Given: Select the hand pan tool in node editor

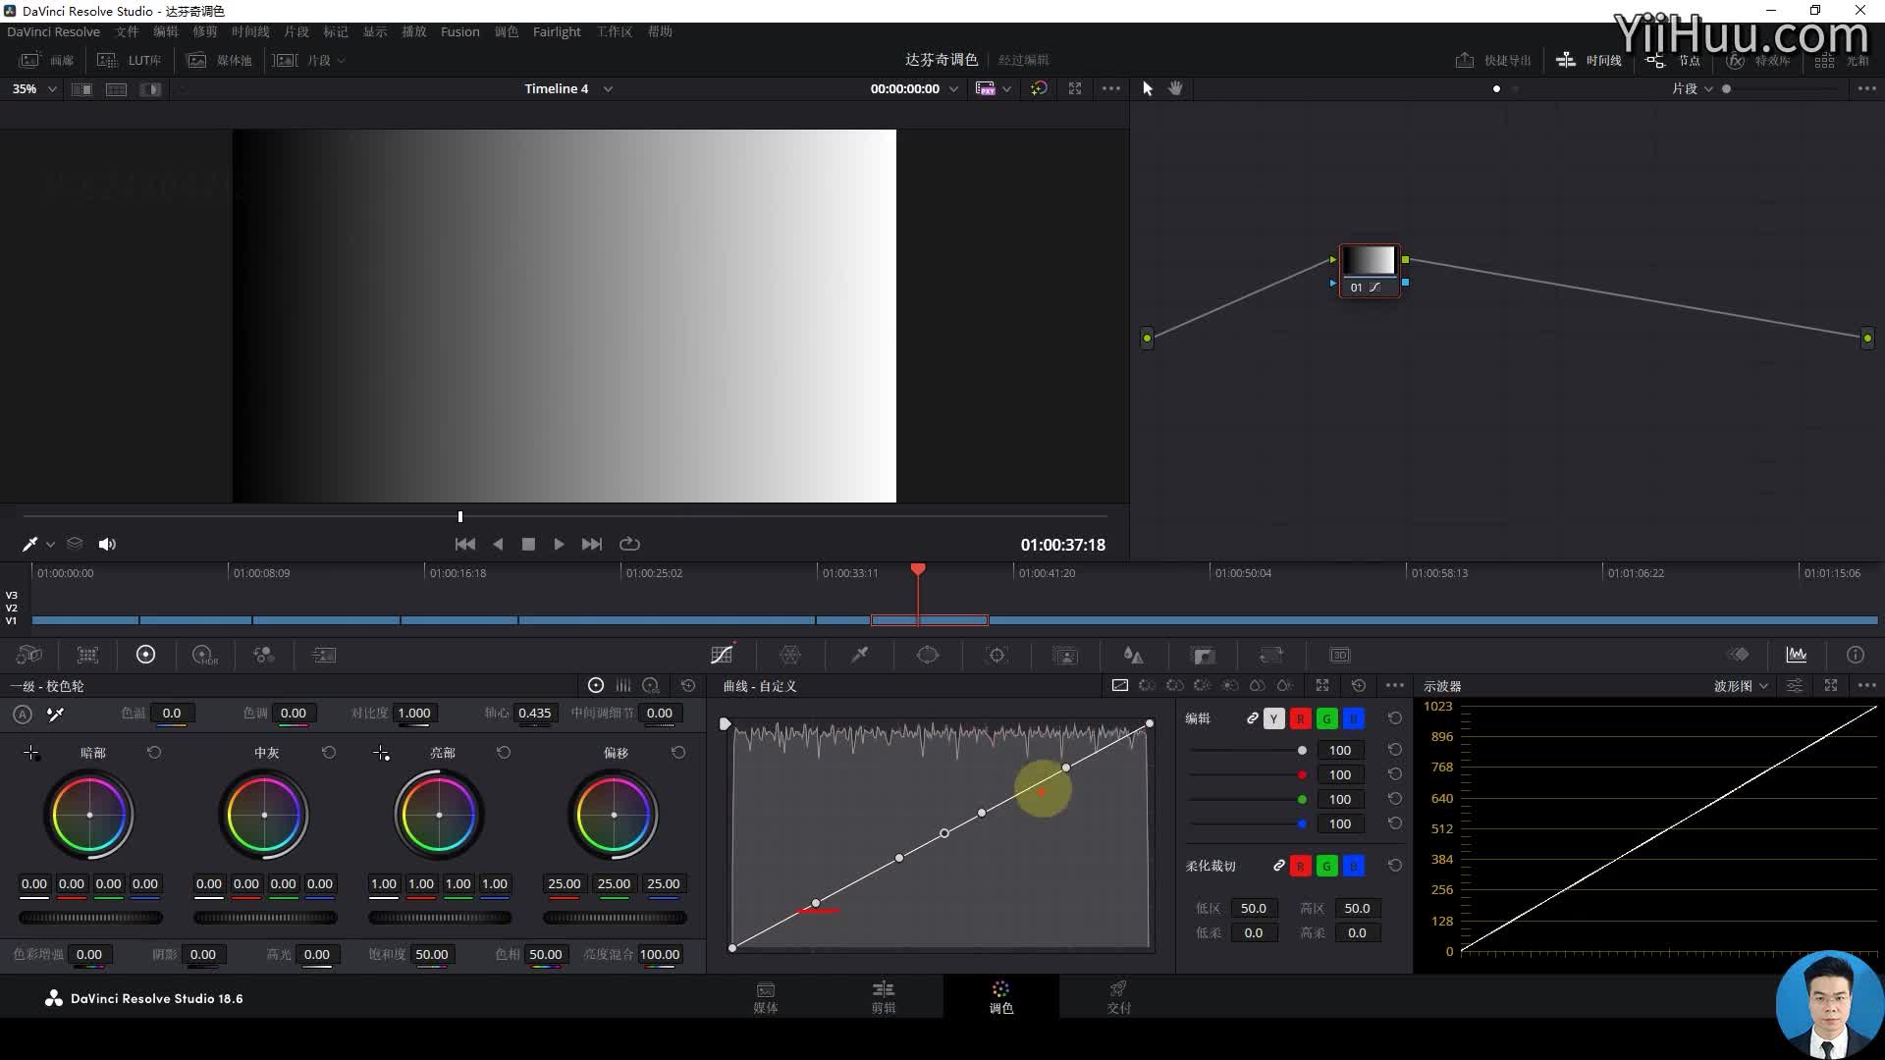Looking at the screenshot, I should (1175, 88).
